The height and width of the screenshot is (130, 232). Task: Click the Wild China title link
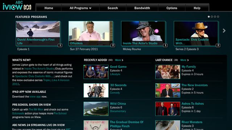point(118,104)
